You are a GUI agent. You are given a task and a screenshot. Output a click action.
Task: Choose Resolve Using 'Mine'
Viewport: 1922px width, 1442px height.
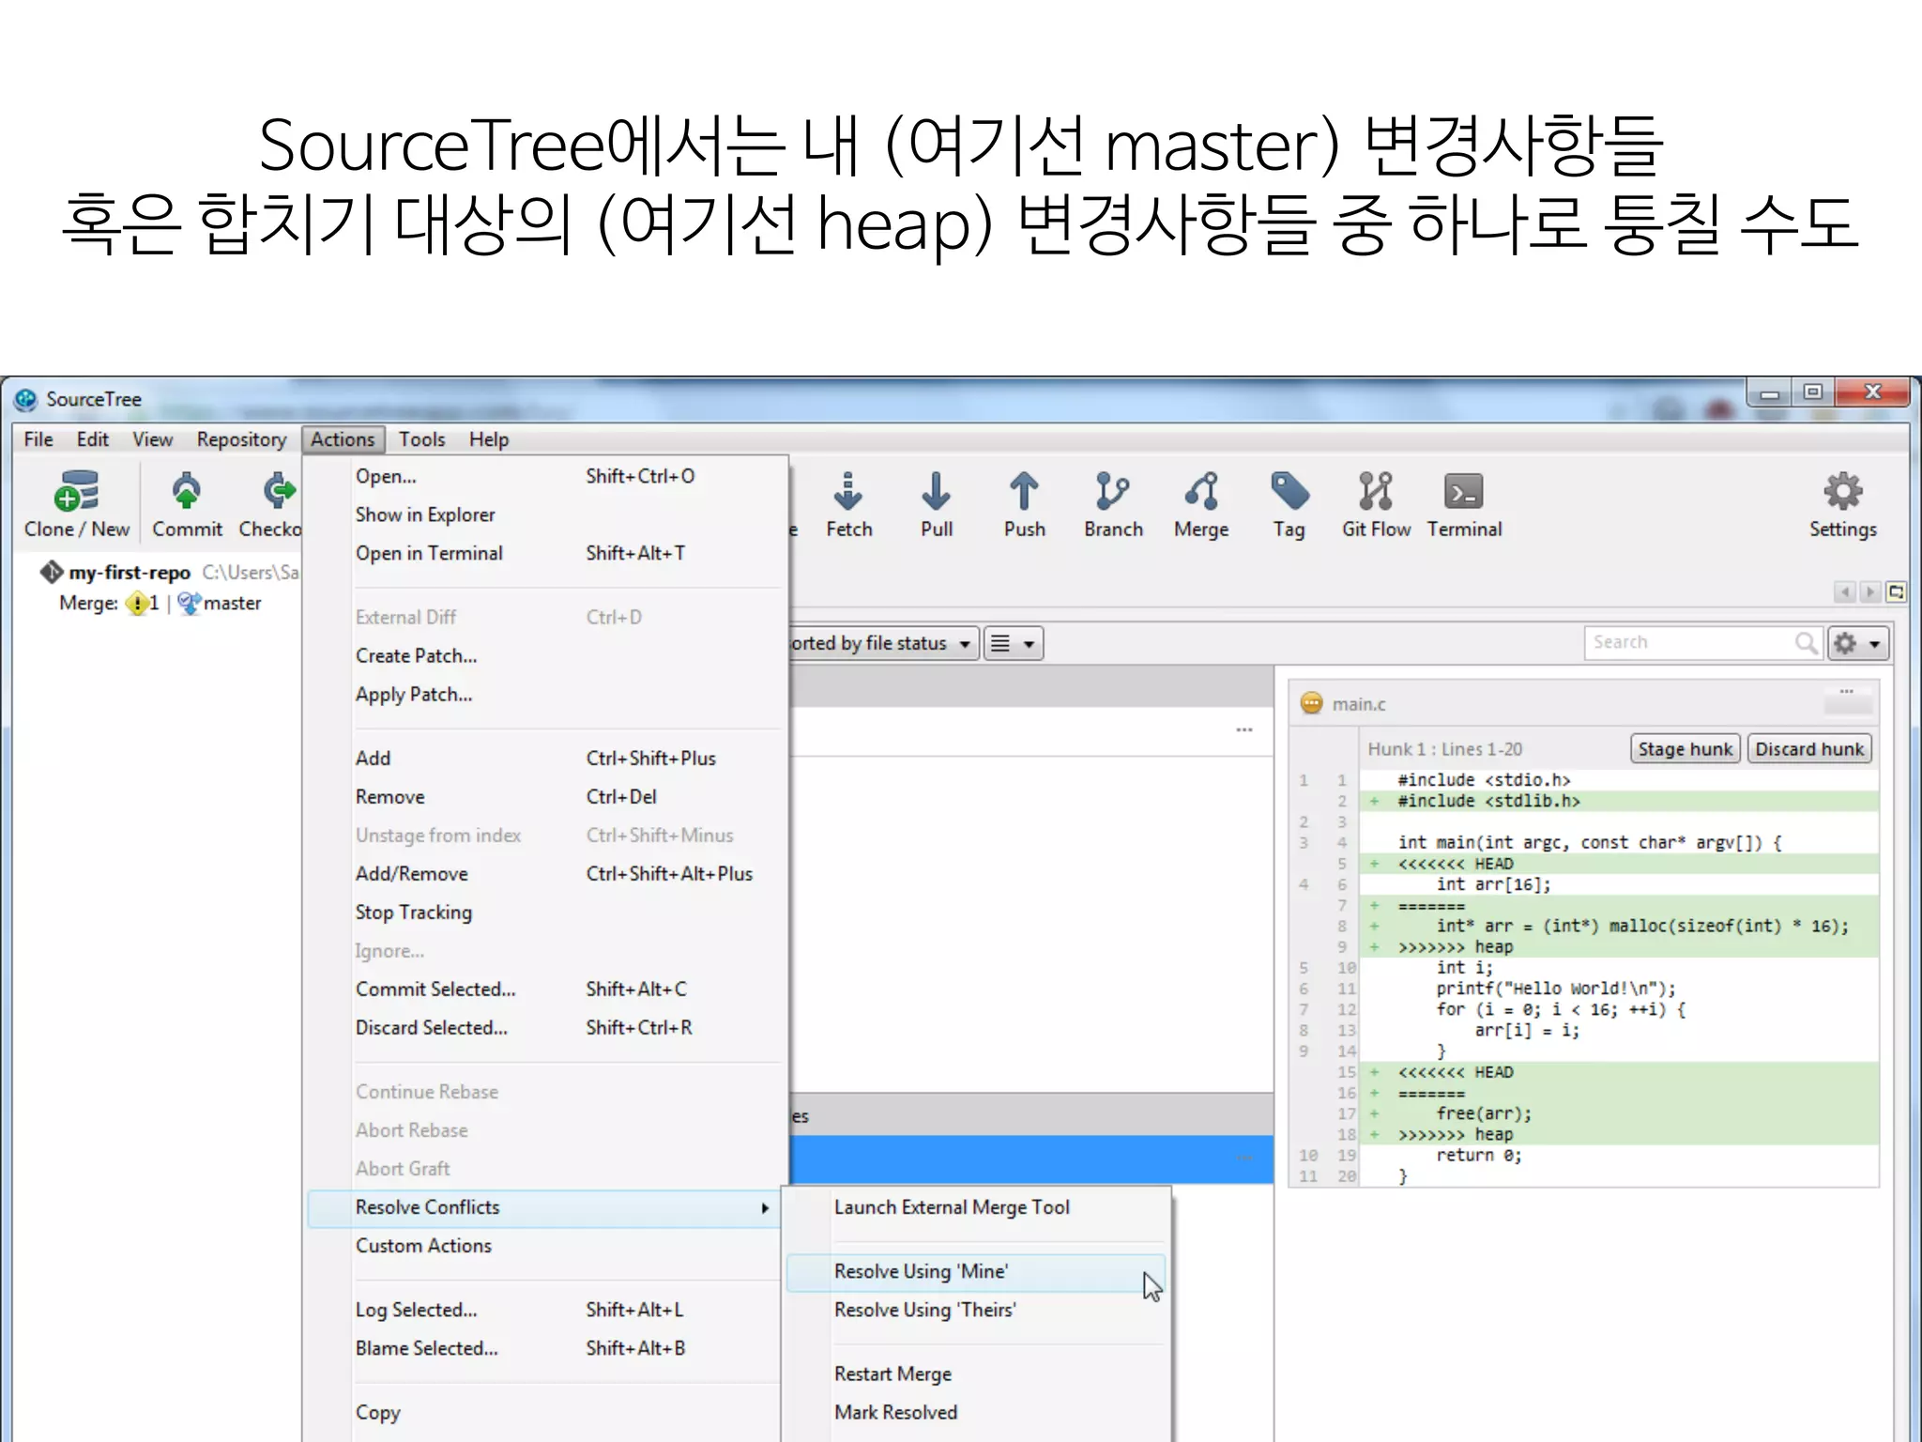(x=976, y=1271)
